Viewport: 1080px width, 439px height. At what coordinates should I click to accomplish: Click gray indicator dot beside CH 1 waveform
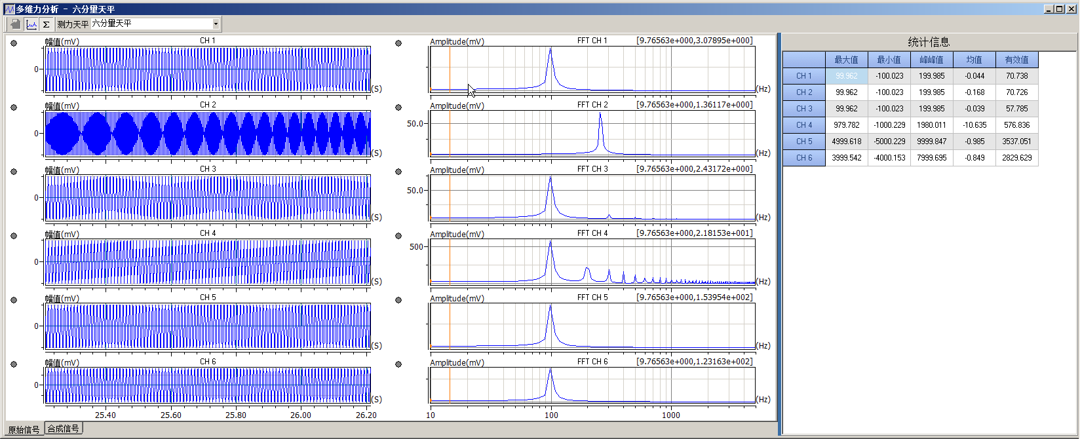point(14,43)
